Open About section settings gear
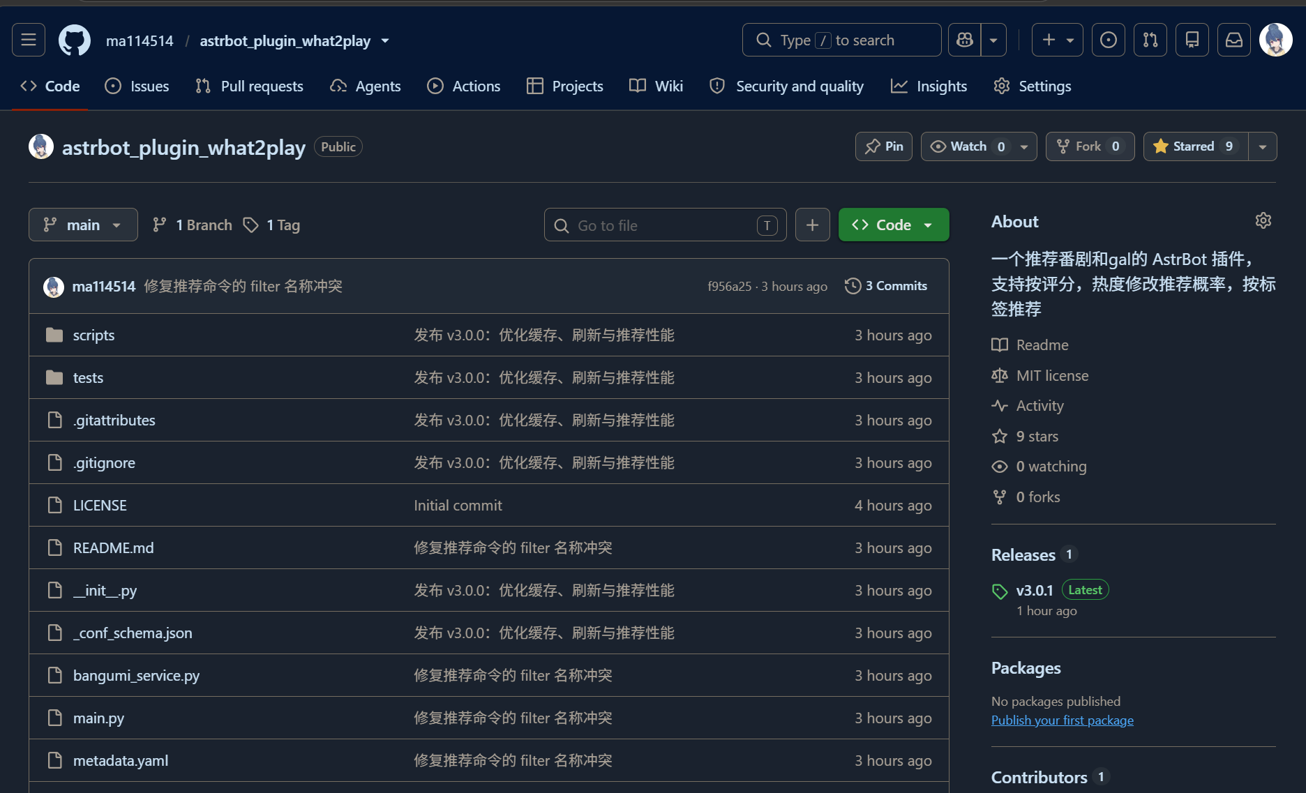Screen dimensions: 1306x793 click(x=1263, y=221)
